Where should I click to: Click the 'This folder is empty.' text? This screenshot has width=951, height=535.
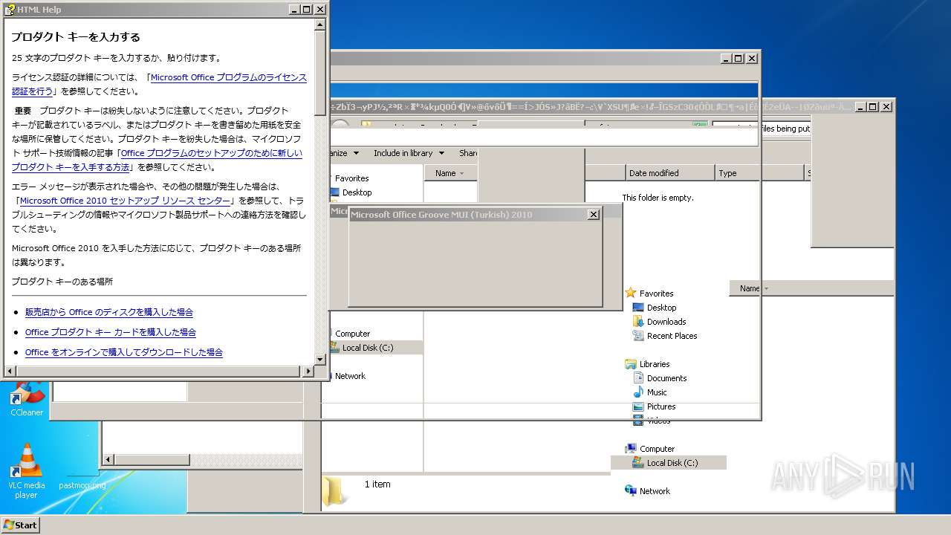[658, 198]
